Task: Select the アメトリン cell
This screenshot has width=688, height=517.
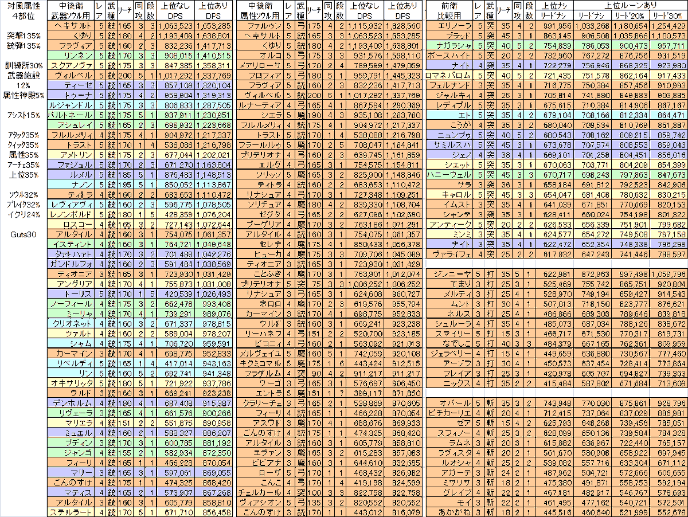Action: coord(70,154)
